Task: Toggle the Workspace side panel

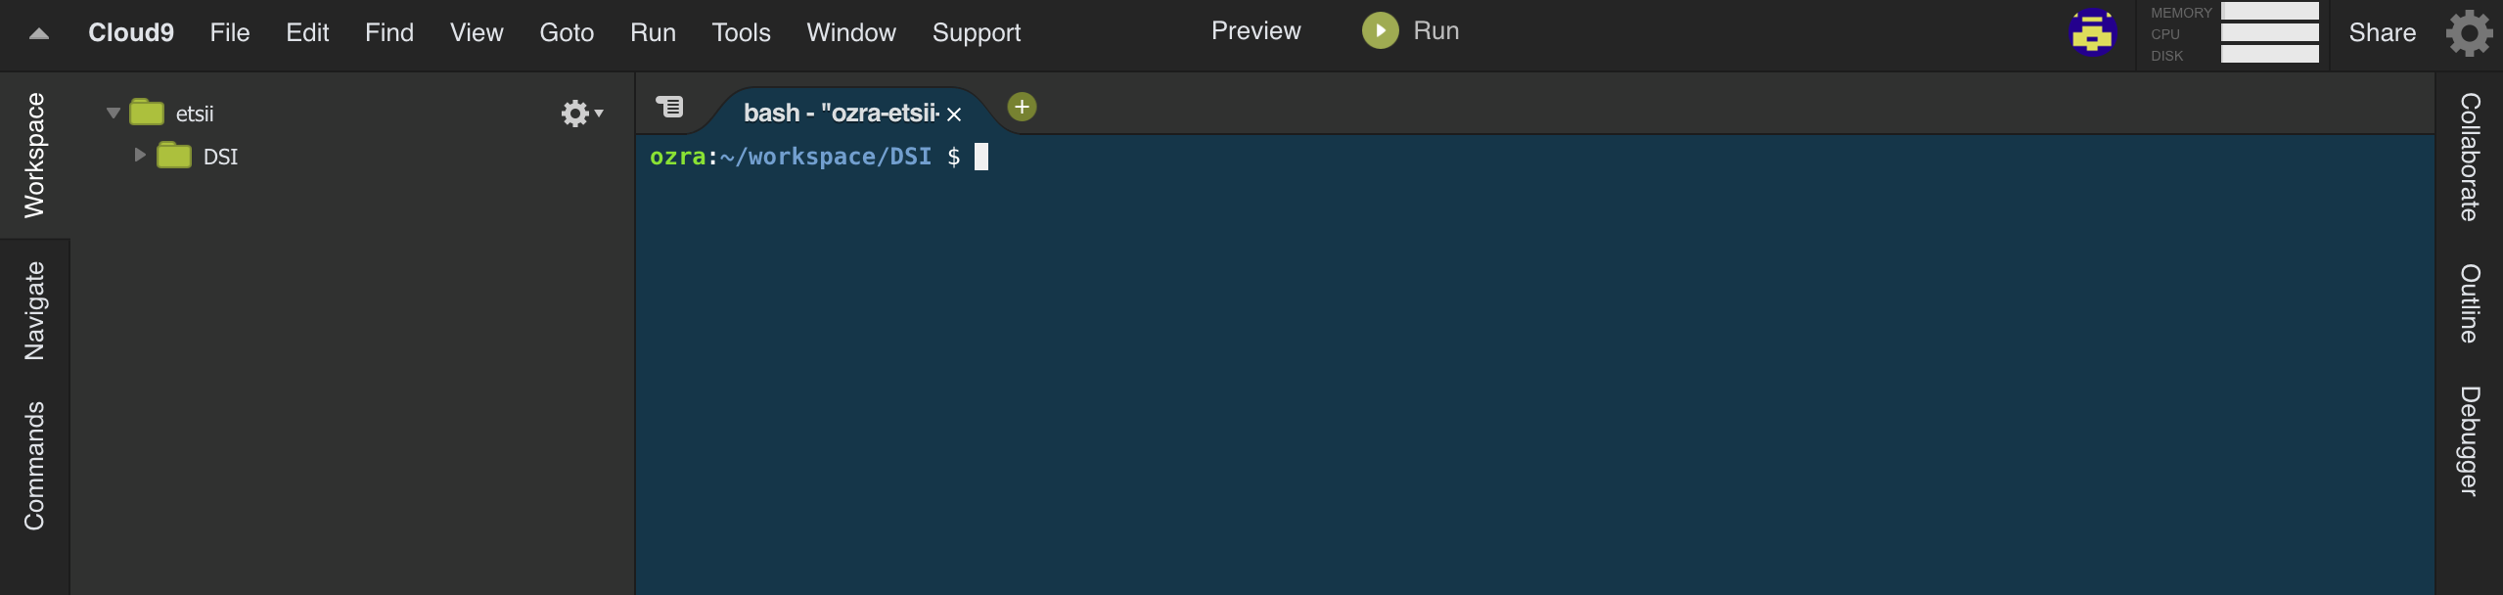Action: pos(34,155)
